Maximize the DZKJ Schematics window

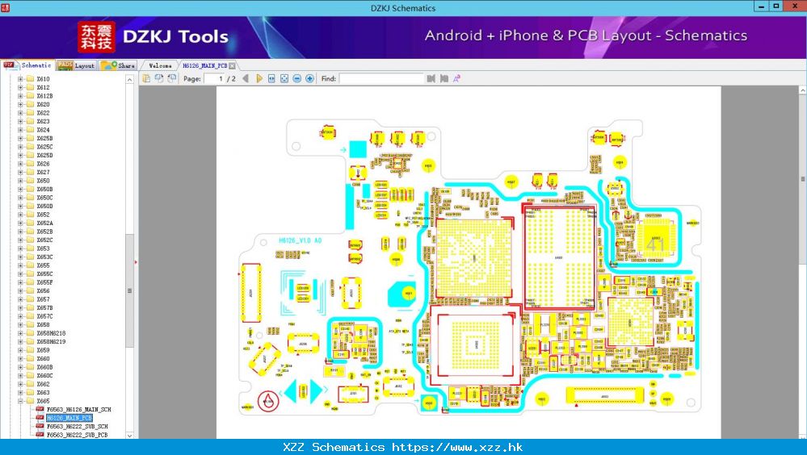776,6
